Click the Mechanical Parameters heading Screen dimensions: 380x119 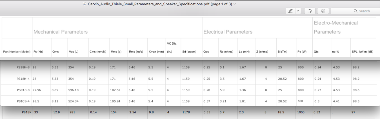[x=61, y=32]
